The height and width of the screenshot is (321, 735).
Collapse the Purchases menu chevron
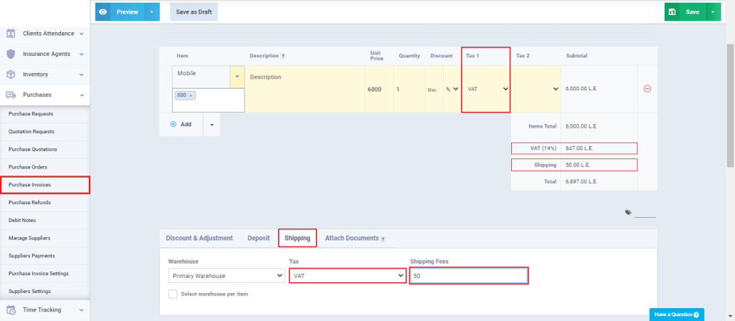(x=82, y=95)
